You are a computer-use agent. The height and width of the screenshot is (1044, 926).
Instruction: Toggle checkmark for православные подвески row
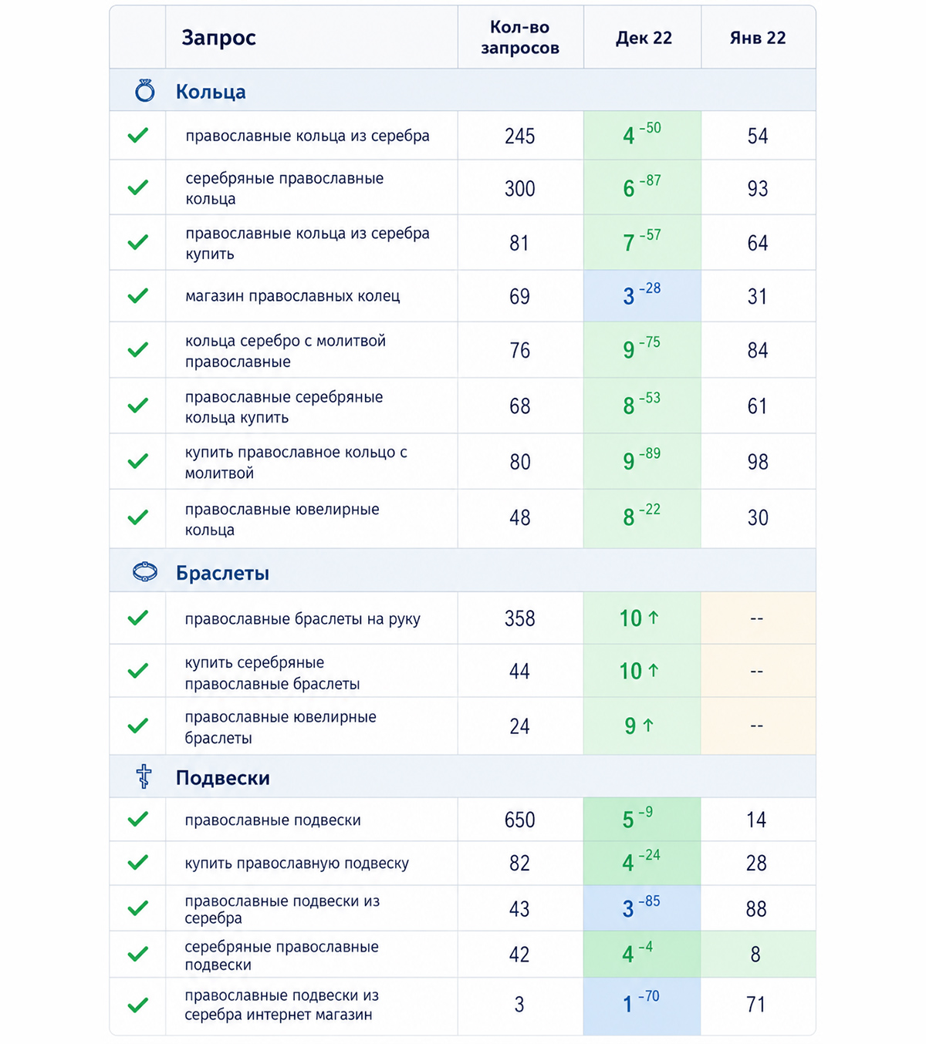pos(138,820)
